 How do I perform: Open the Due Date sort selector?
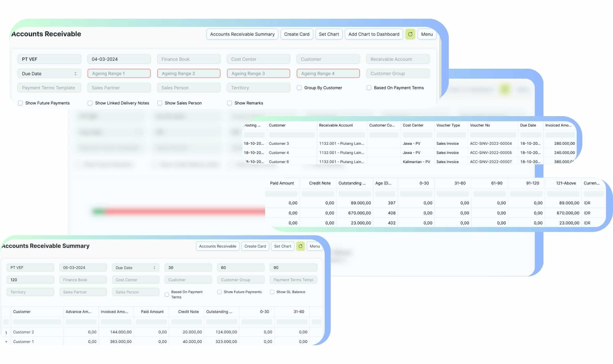[x=49, y=73]
